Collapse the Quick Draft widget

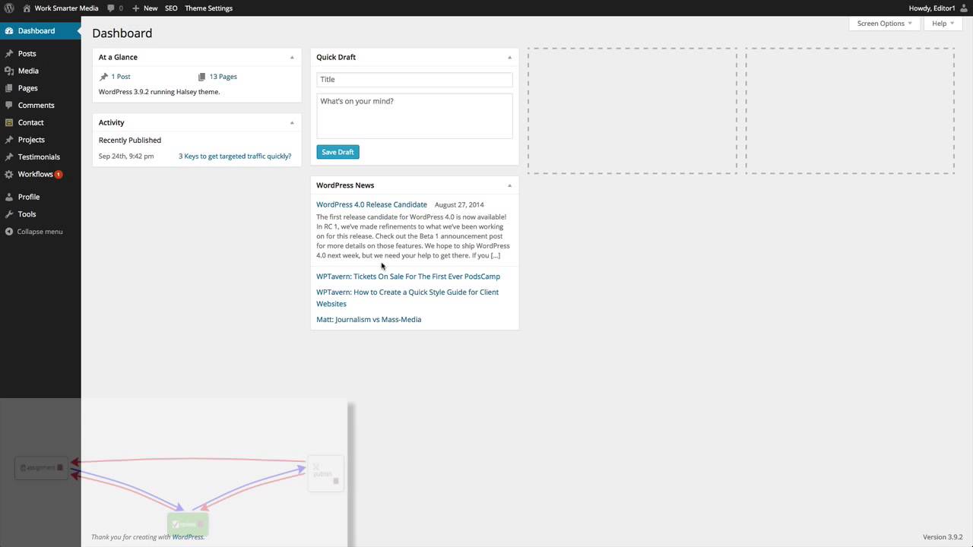(x=509, y=58)
